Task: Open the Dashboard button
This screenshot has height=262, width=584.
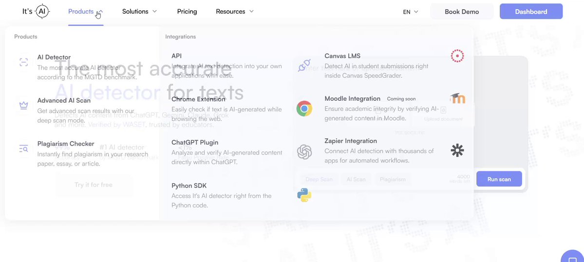Action: tap(531, 12)
